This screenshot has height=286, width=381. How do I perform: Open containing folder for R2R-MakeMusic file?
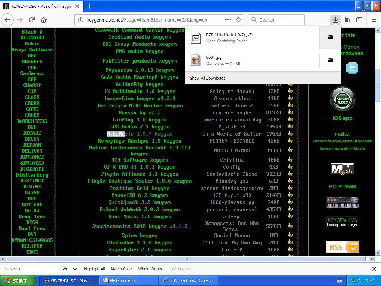(330, 37)
